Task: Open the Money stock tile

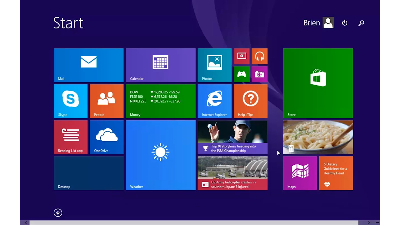Action: pyautogui.click(x=160, y=101)
